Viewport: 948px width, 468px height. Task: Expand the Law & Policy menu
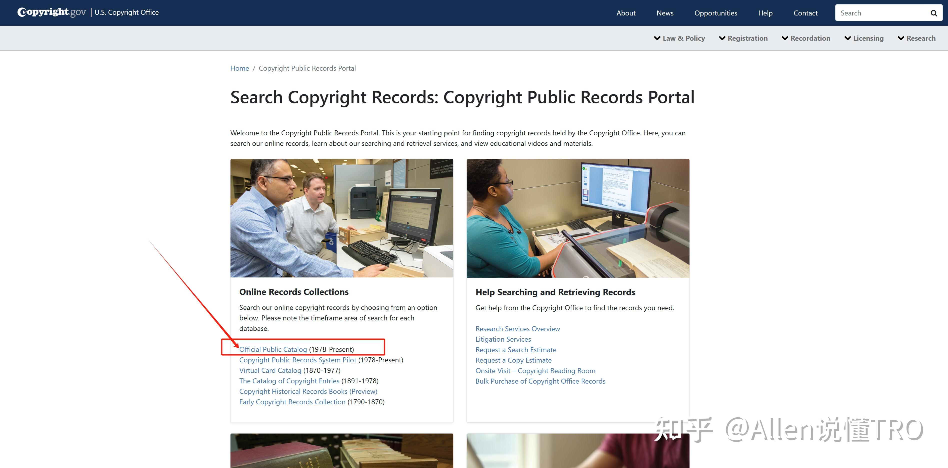click(679, 38)
